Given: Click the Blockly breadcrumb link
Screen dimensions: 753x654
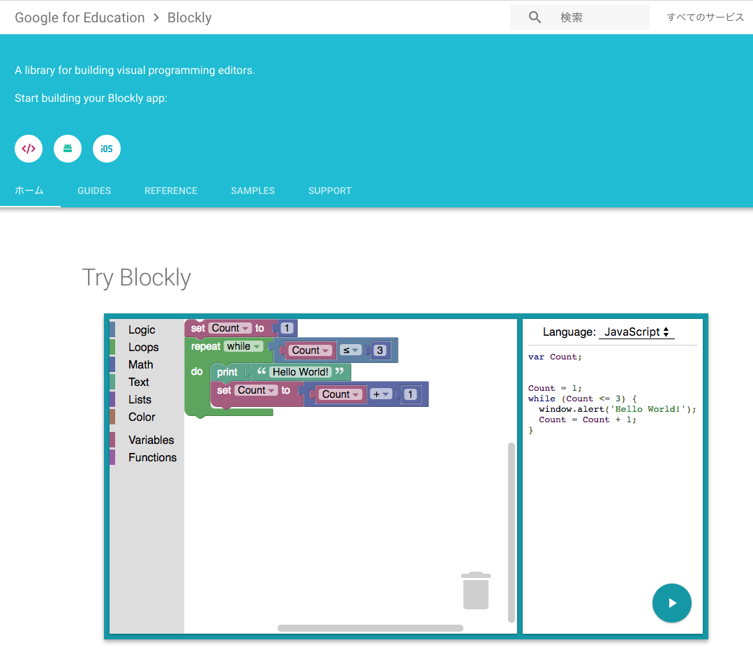Looking at the screenshot, I should [189, 17].
